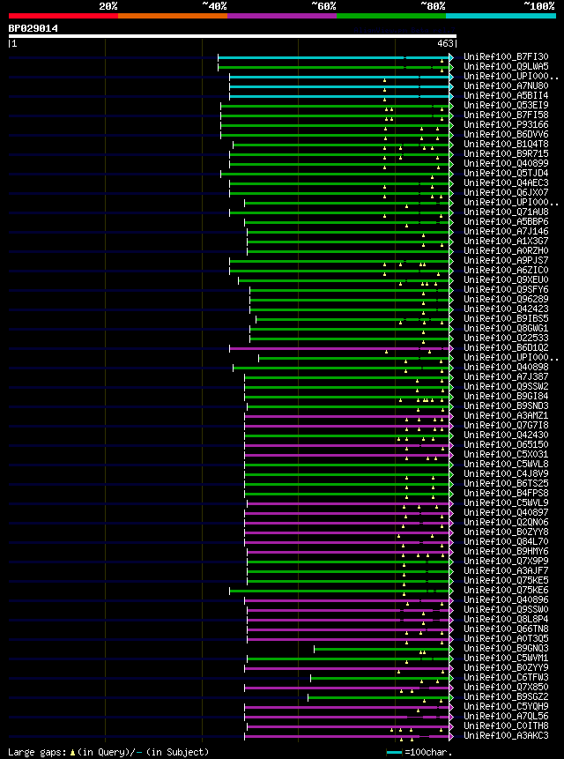Open hit UniRef100_Q53EI9
Viewport: 564px width, 759px height.
point(507,106)
